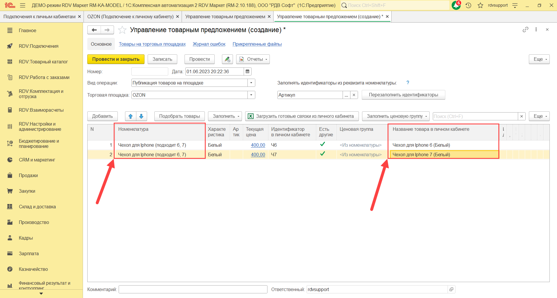557x298 pixels.
Task: Click the green pencil edit icon
Action: 227,59
